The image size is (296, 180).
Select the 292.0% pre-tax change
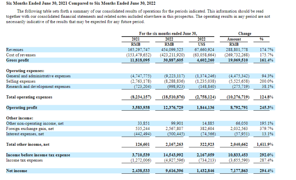coord(266,155)
